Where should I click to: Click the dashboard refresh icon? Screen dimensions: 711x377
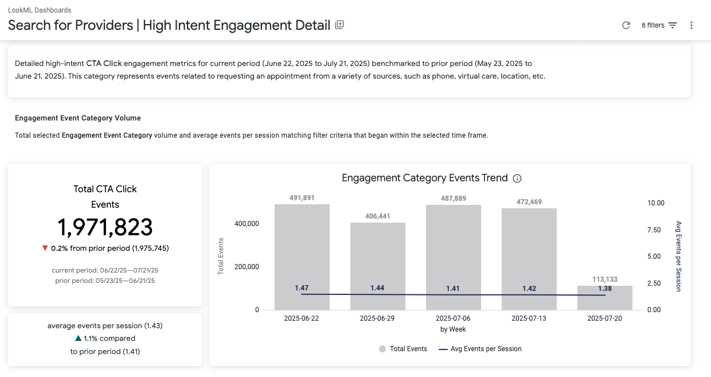tap(626, 25)
